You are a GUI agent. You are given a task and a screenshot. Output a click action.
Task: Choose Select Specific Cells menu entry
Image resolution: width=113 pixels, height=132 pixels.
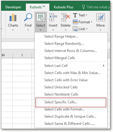coord(71,102)
